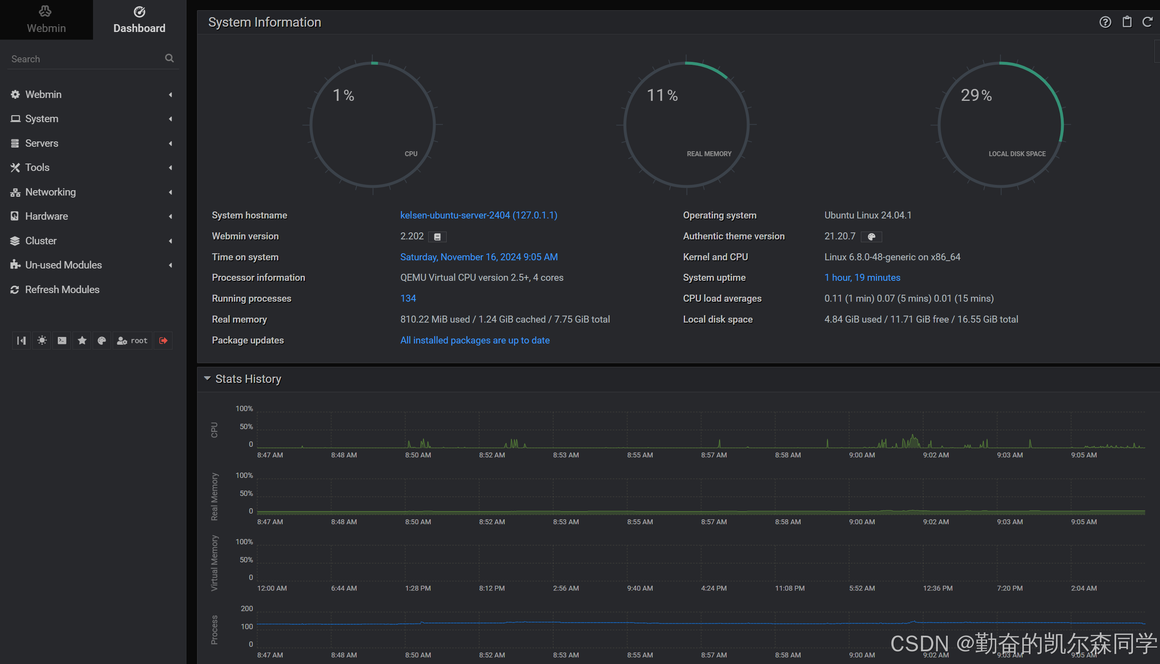Open running processes link 134
This screenshot has width=1160, height=664.
pyautogui.click(x=408, y=298)
